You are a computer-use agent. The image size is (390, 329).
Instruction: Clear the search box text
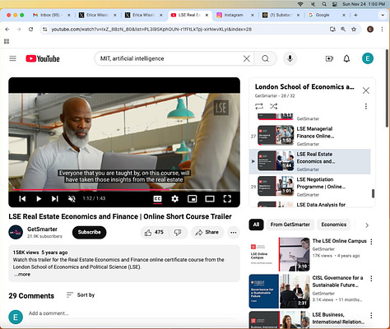247,58
